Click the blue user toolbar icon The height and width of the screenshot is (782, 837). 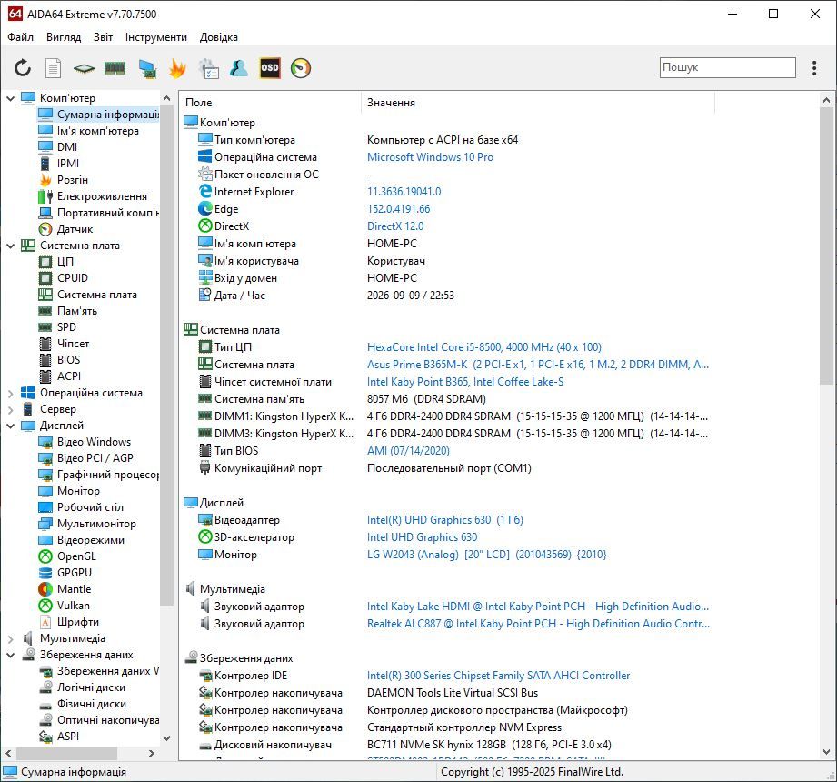(x=239, y=68)
